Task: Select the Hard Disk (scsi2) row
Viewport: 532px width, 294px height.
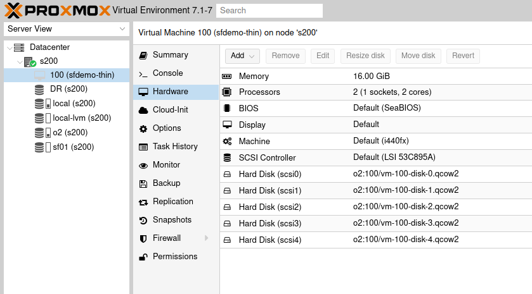Action: pos(376,207)
